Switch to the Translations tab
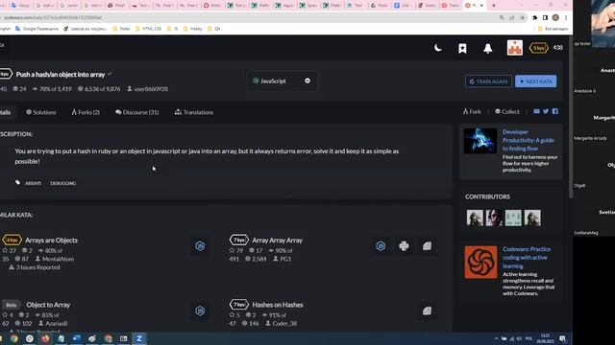 194,112
